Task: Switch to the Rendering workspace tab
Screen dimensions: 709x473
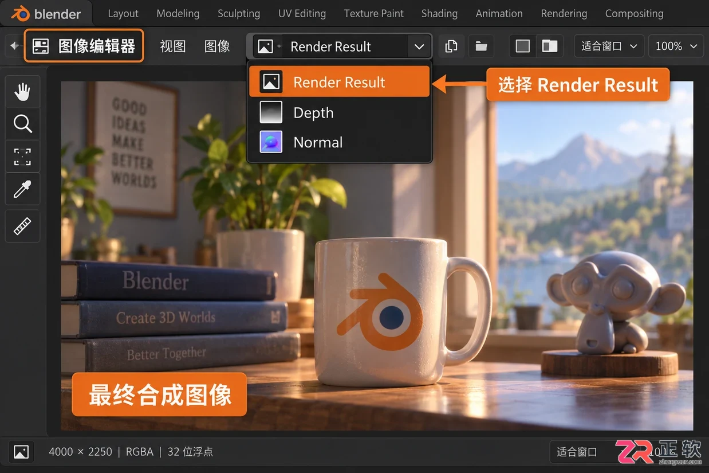Action: 564,13
